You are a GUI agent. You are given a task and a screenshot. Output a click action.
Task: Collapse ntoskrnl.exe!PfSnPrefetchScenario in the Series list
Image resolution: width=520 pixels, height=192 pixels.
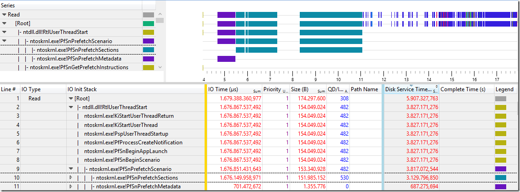point(4,41)
